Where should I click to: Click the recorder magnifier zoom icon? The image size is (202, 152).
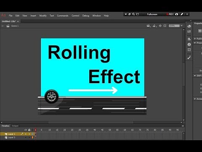[x=133, y=14]
